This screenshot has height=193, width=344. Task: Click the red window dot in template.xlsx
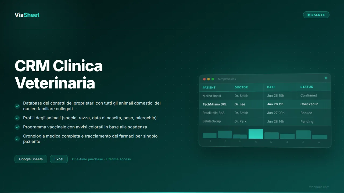[x=204, y=79]
